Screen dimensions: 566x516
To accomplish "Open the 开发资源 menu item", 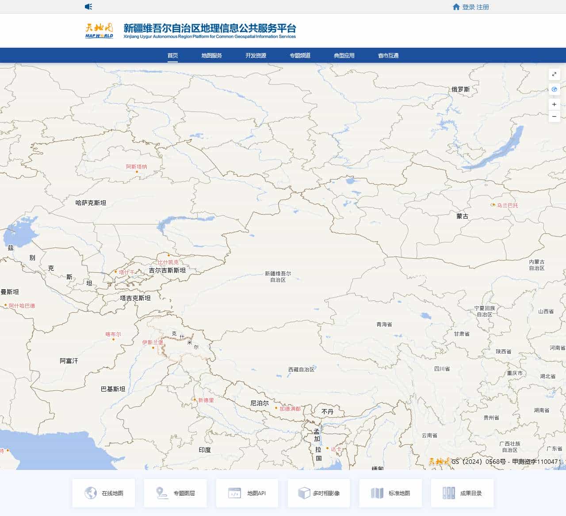I will 256,56.
